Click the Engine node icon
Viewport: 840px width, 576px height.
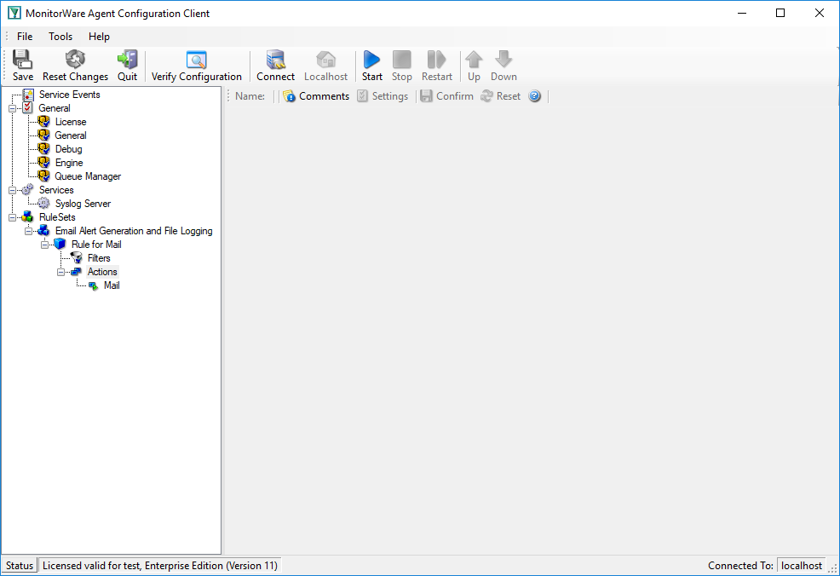pos(44,163)
